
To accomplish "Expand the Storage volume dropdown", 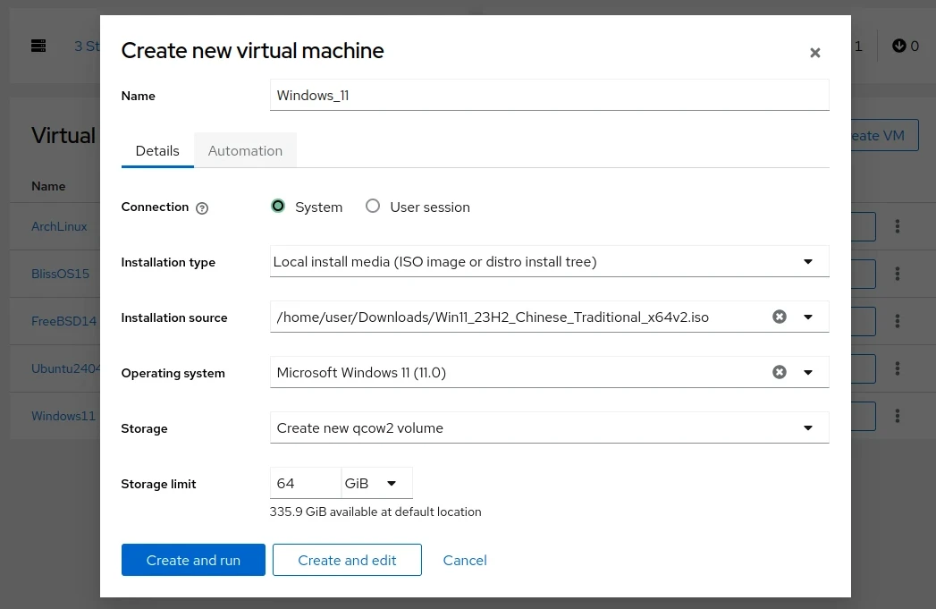I will pyautogui.click(x=549, y=428).
